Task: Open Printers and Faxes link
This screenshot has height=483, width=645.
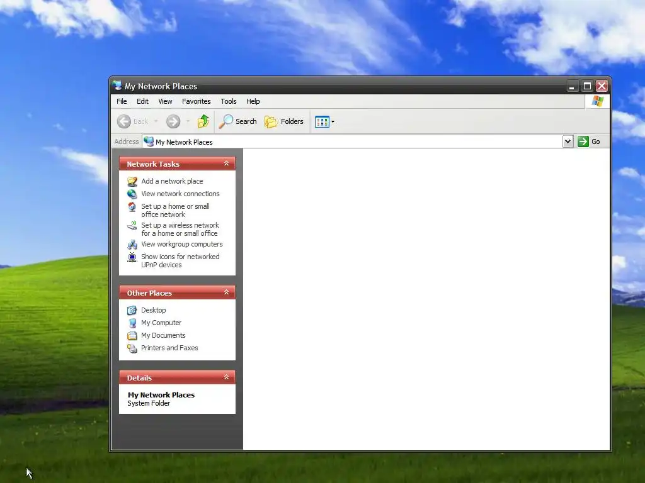Action: tap(169, 348)
